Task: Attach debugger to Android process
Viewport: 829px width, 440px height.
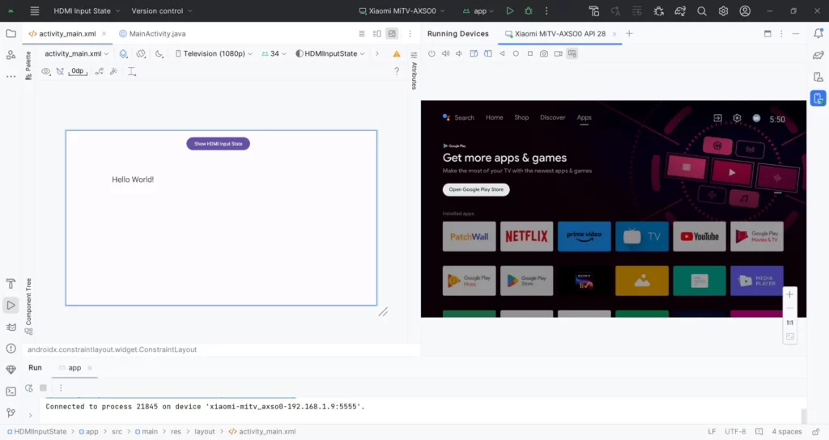Action: (659, 11)
